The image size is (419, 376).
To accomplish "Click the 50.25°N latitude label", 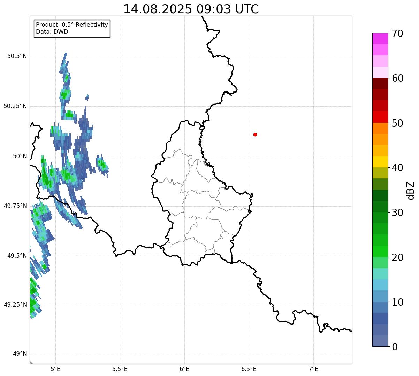I will point(15,106).
